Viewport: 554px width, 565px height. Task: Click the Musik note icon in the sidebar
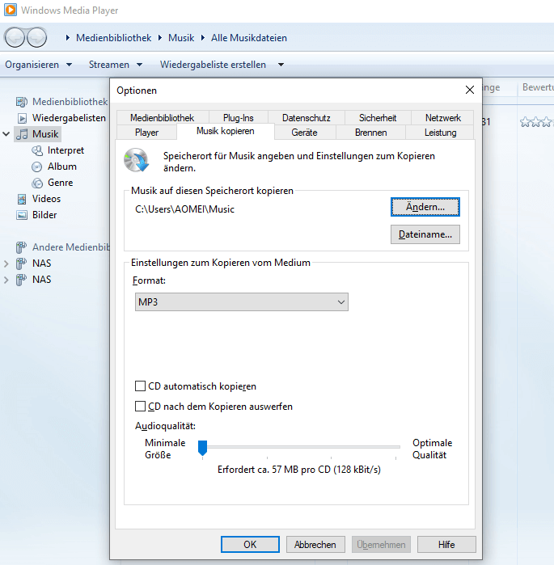(22, 134)
